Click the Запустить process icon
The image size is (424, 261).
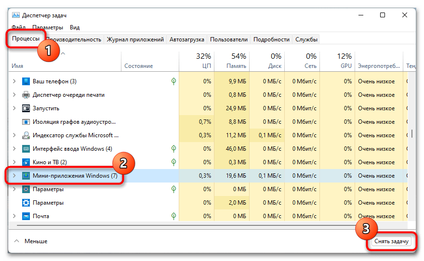tap(26, 108)
